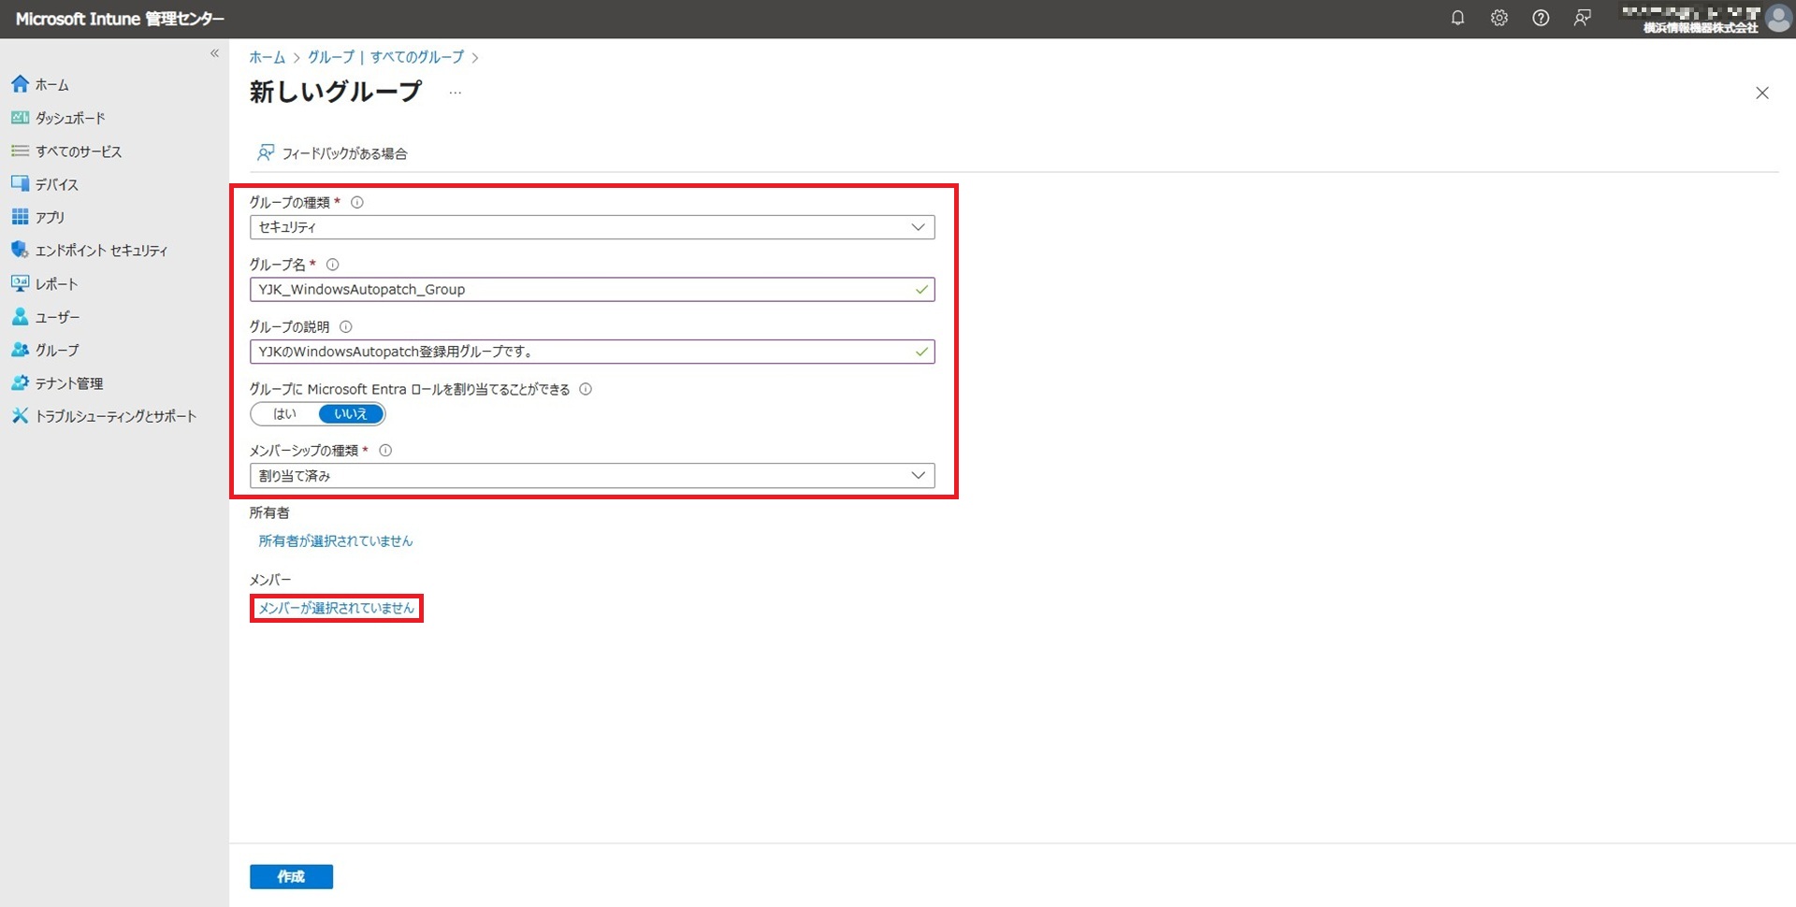This screenshot has height=907, width=1796.
Task: Open テナント管理 icon in sidebar
Action: pos(20,383)
